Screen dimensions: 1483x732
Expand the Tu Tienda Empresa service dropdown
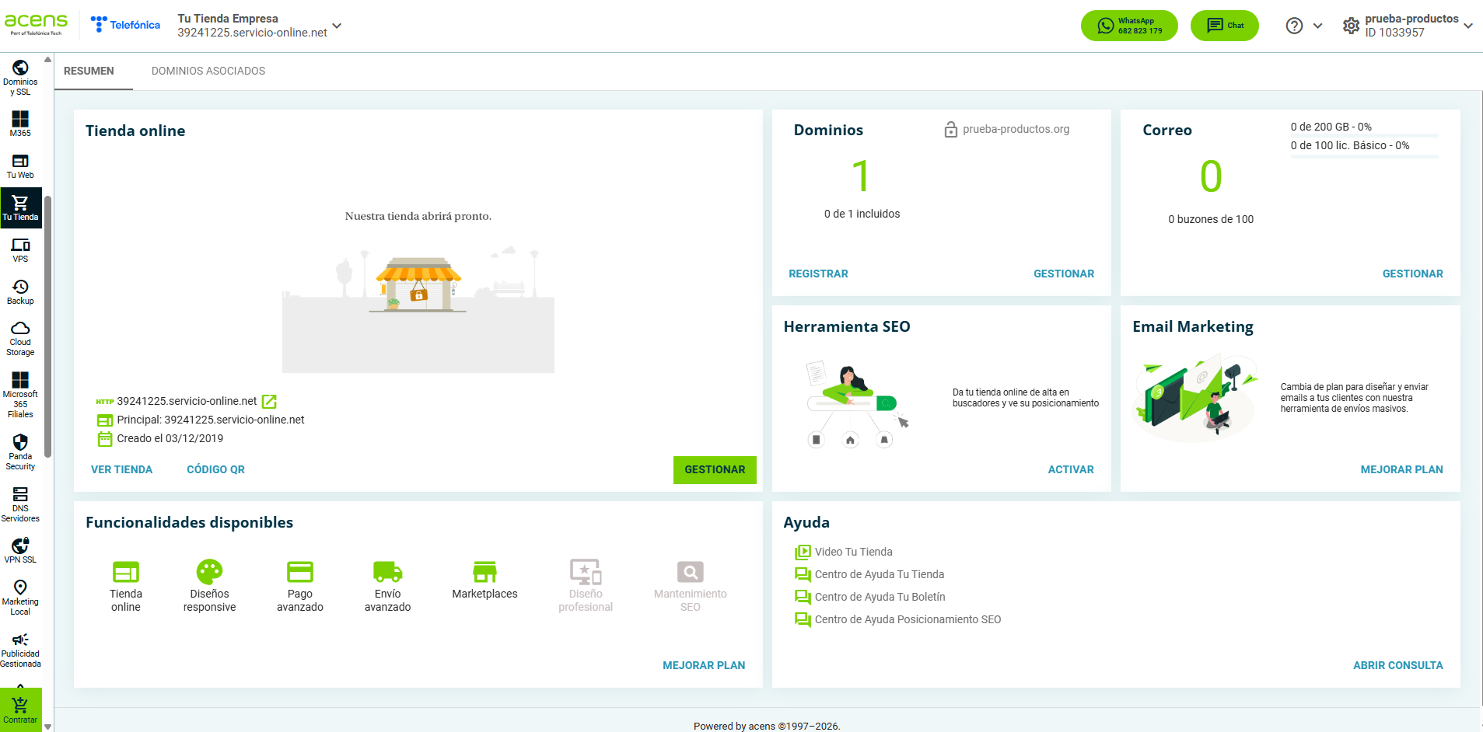click(x=337, y=26)
